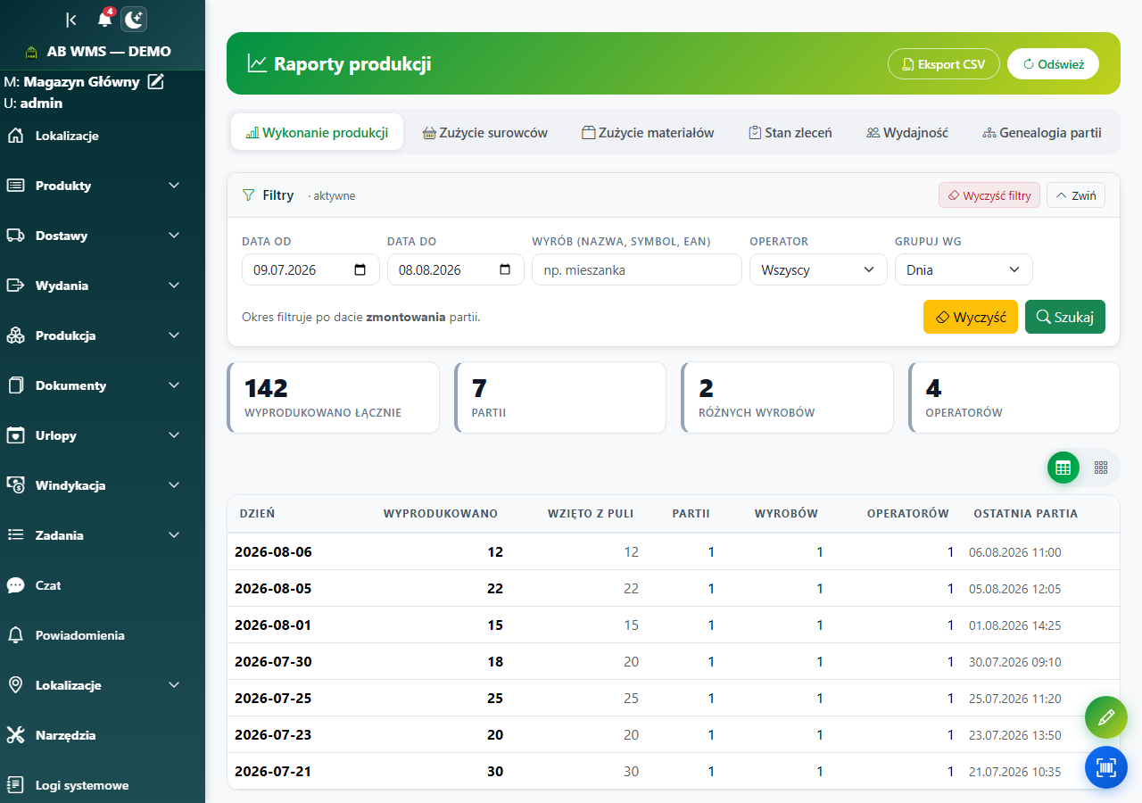Collapse filters with the Zwiń button
Image resolution: width=1142 pixels, height=803 pixels.
point(1076,195)
